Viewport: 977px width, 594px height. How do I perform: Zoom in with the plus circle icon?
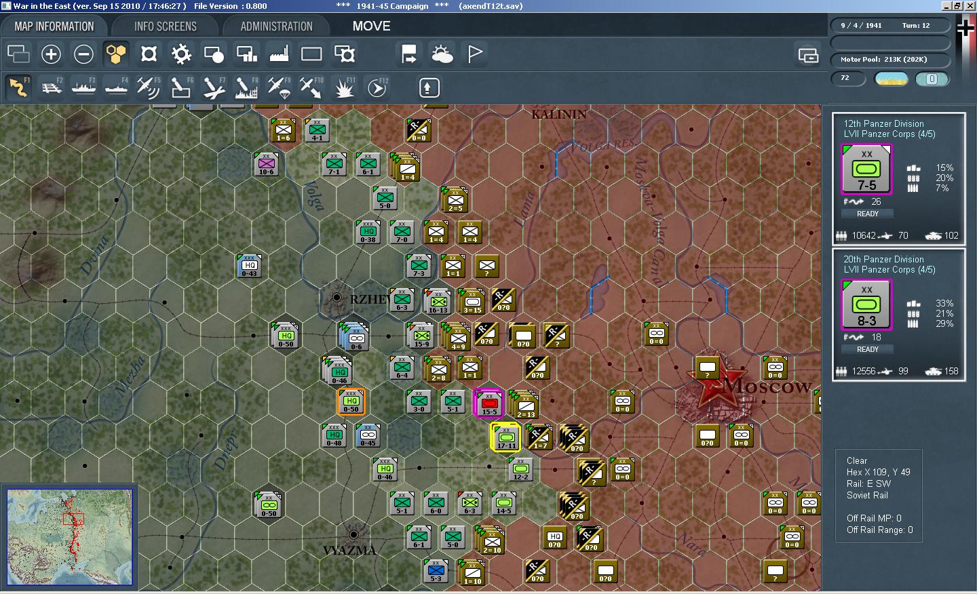click(51, 54)
